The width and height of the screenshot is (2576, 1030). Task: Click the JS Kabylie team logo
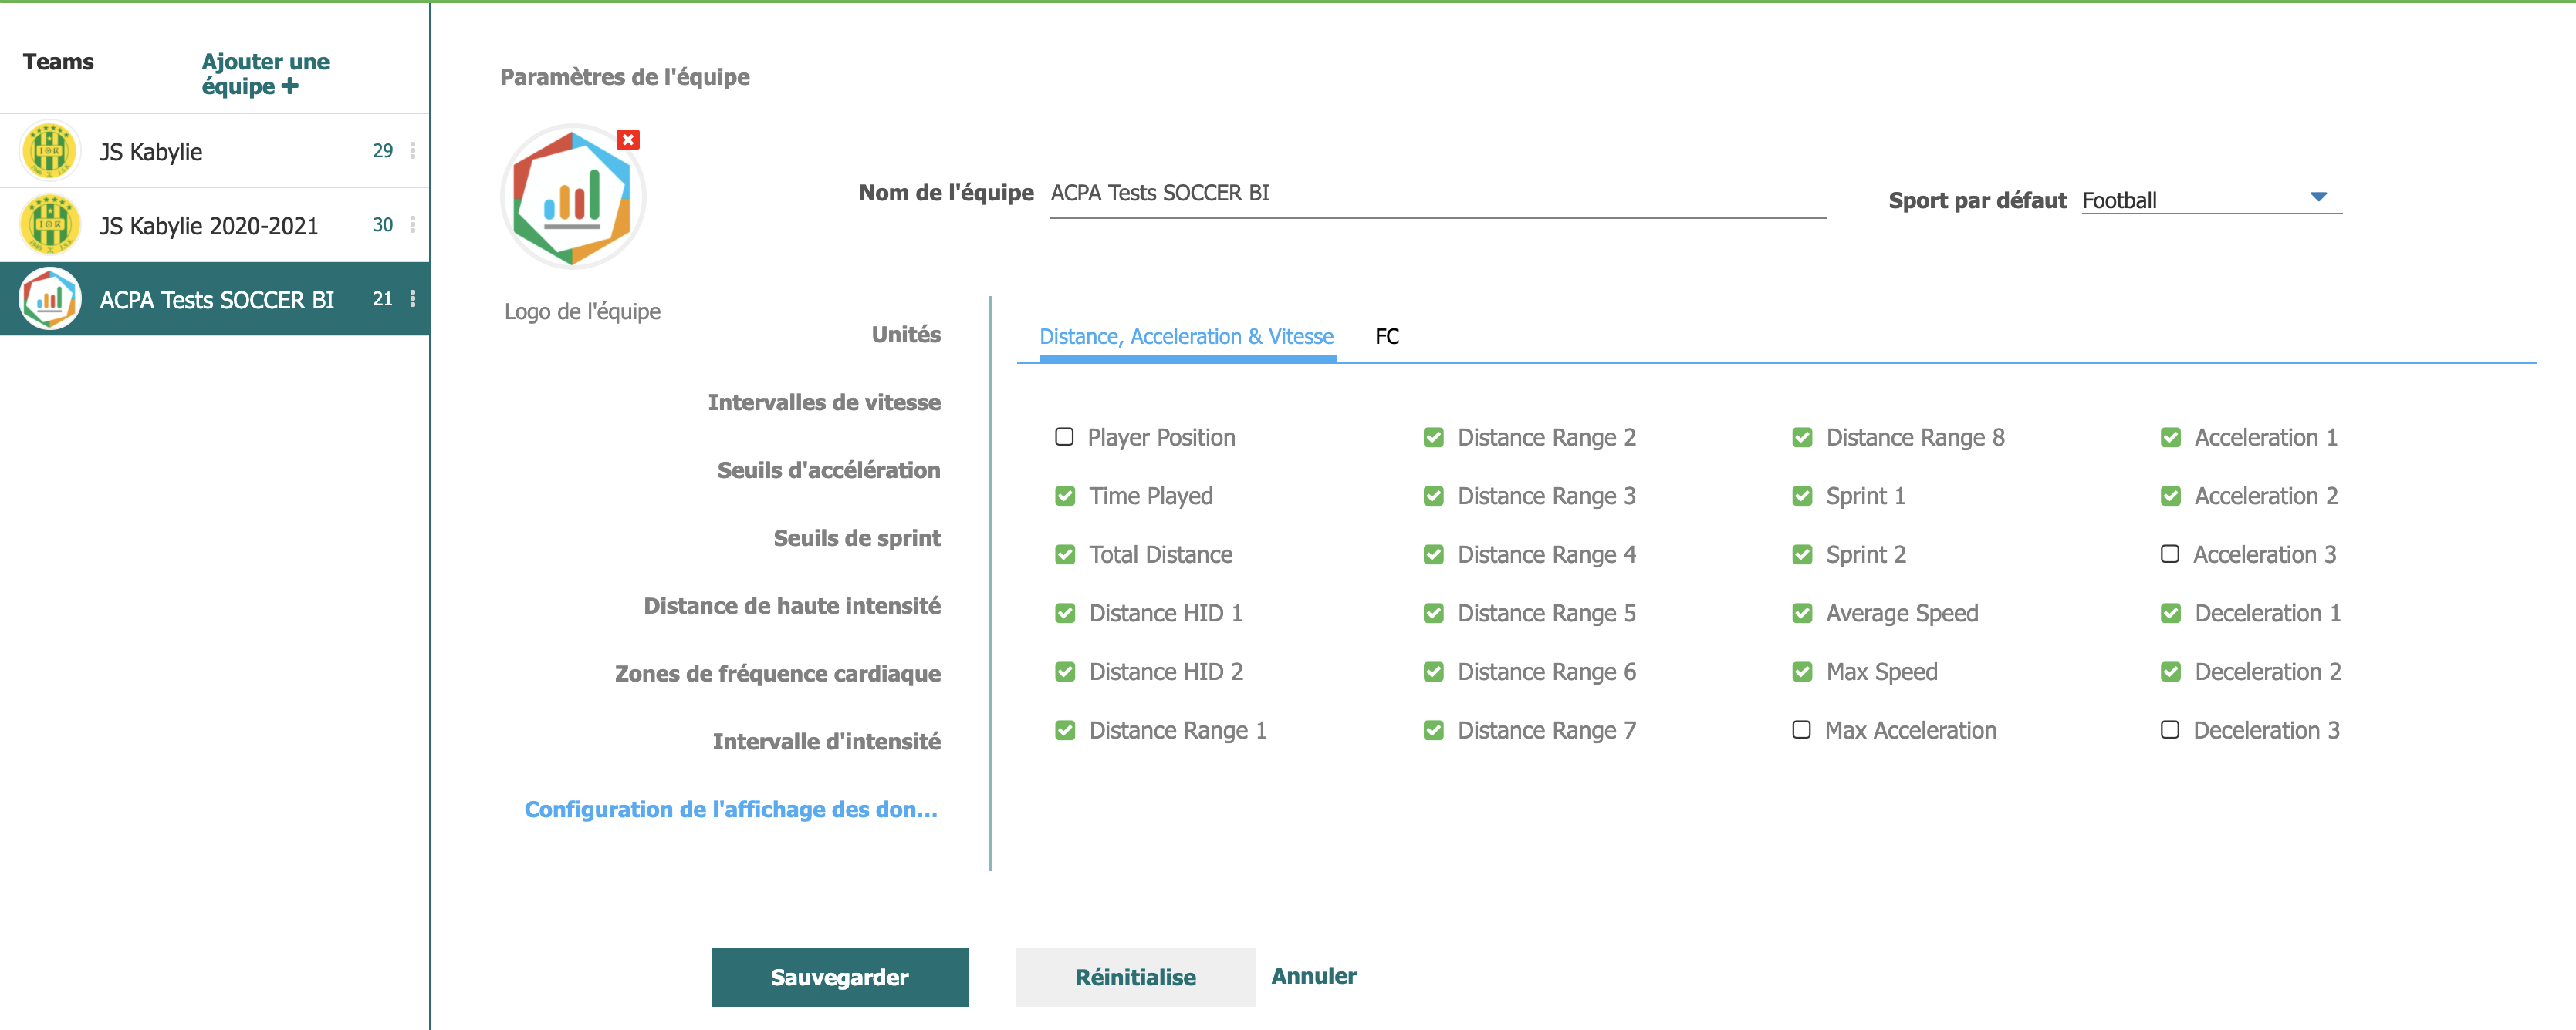(50, 151)
